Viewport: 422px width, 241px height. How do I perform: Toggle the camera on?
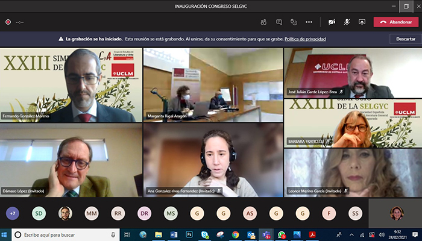click(332, 22)
